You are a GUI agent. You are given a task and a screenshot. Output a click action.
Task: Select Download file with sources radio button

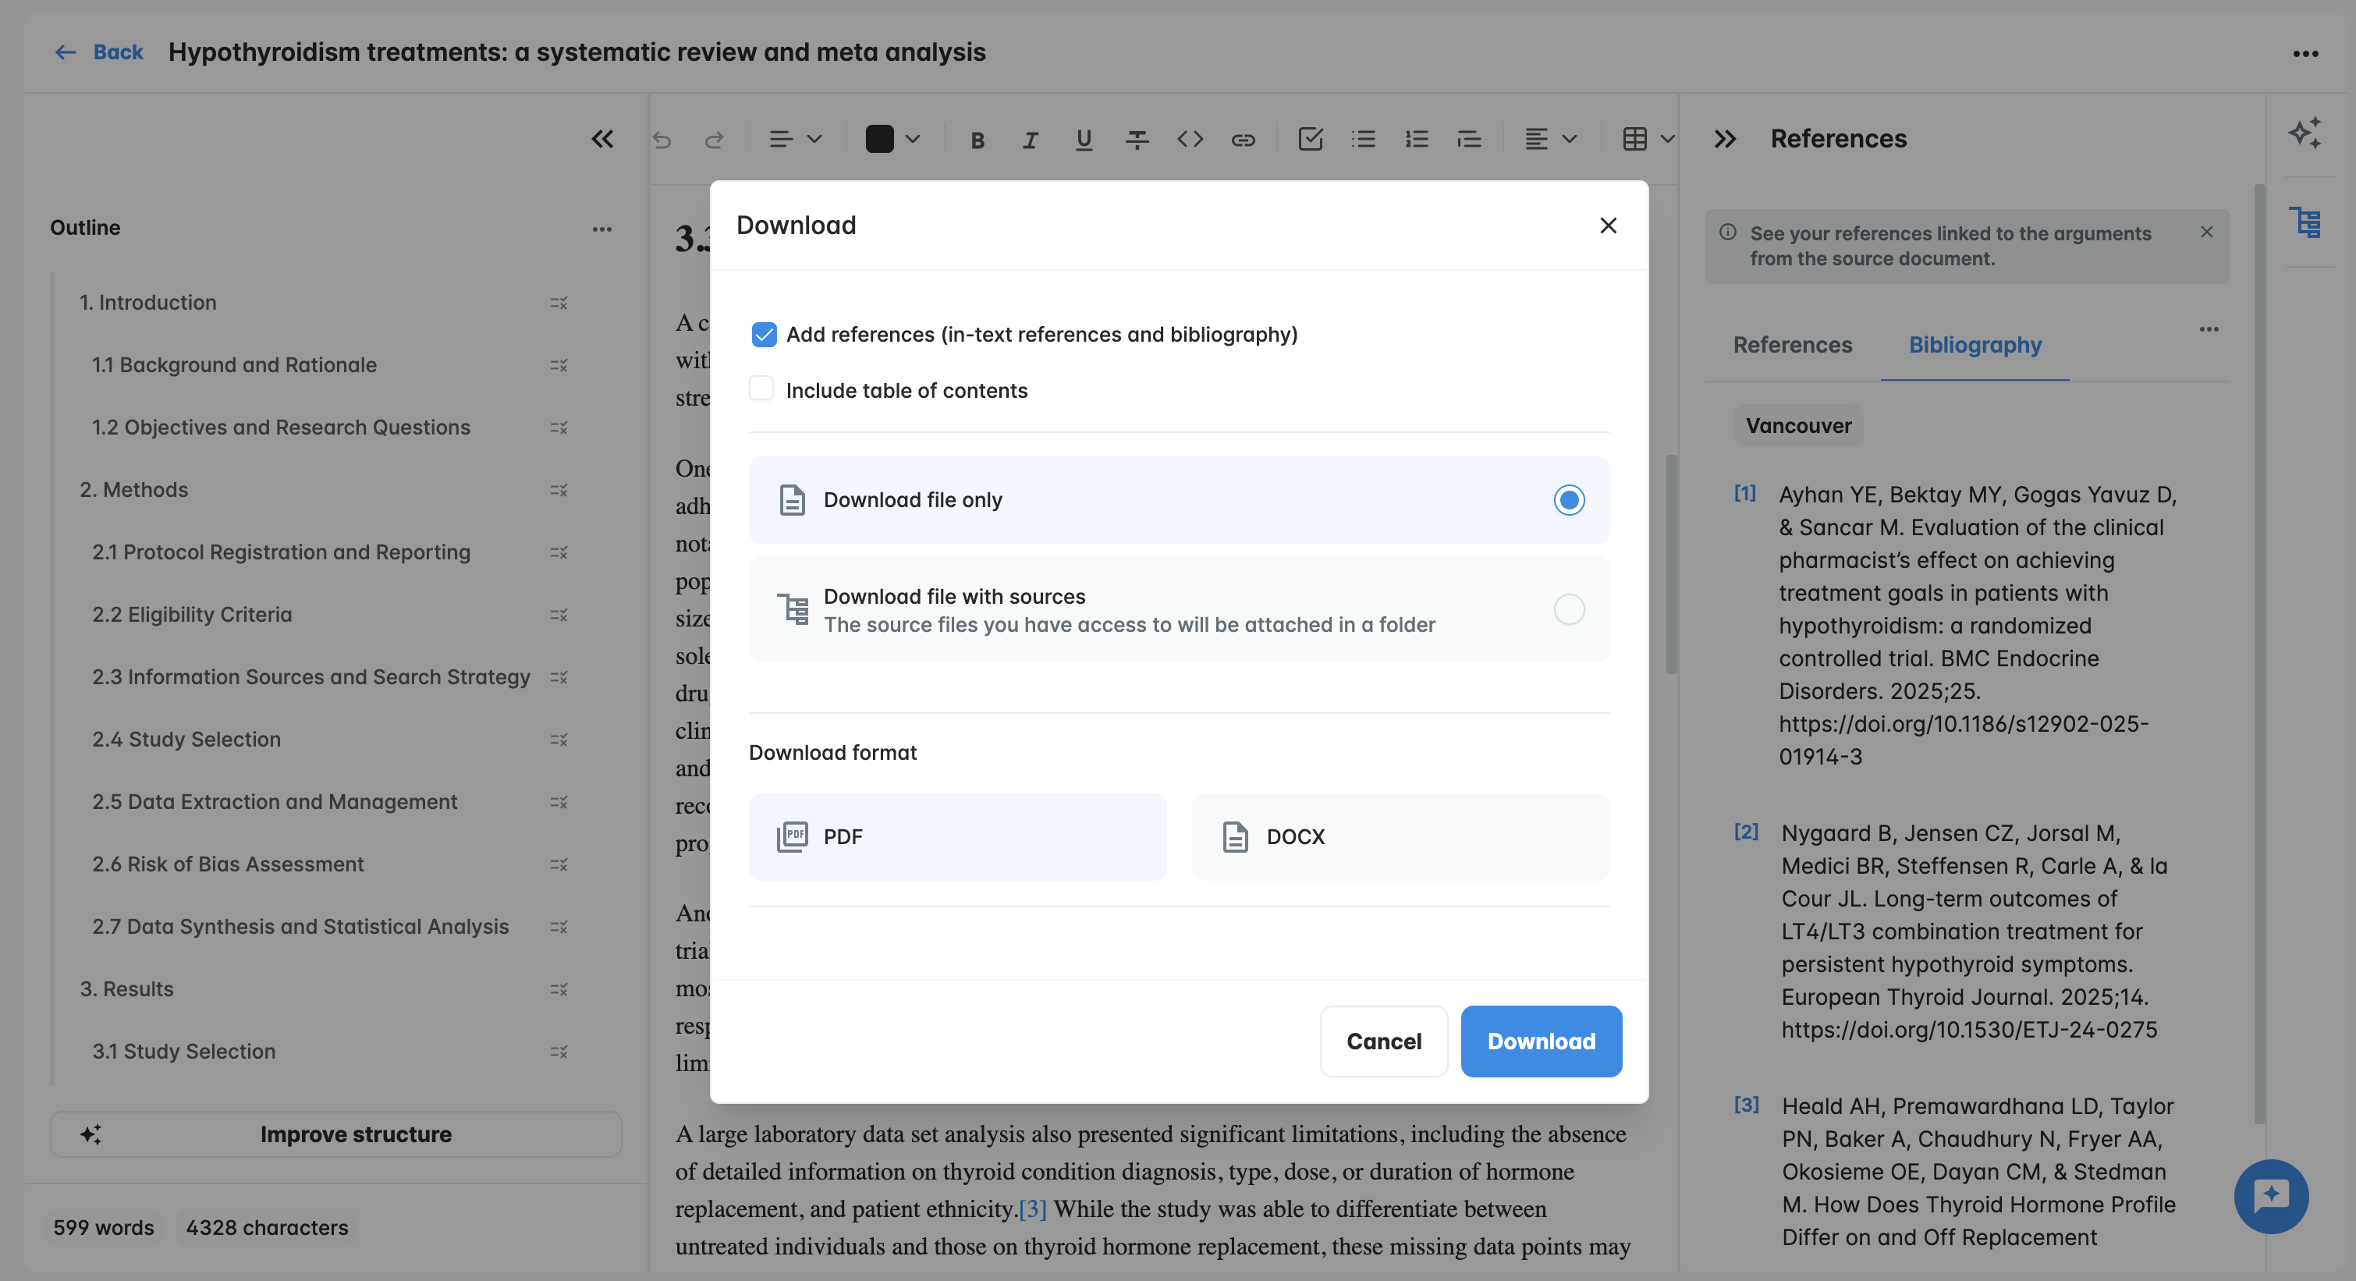pyautogui.click(x=1570, y=609)
